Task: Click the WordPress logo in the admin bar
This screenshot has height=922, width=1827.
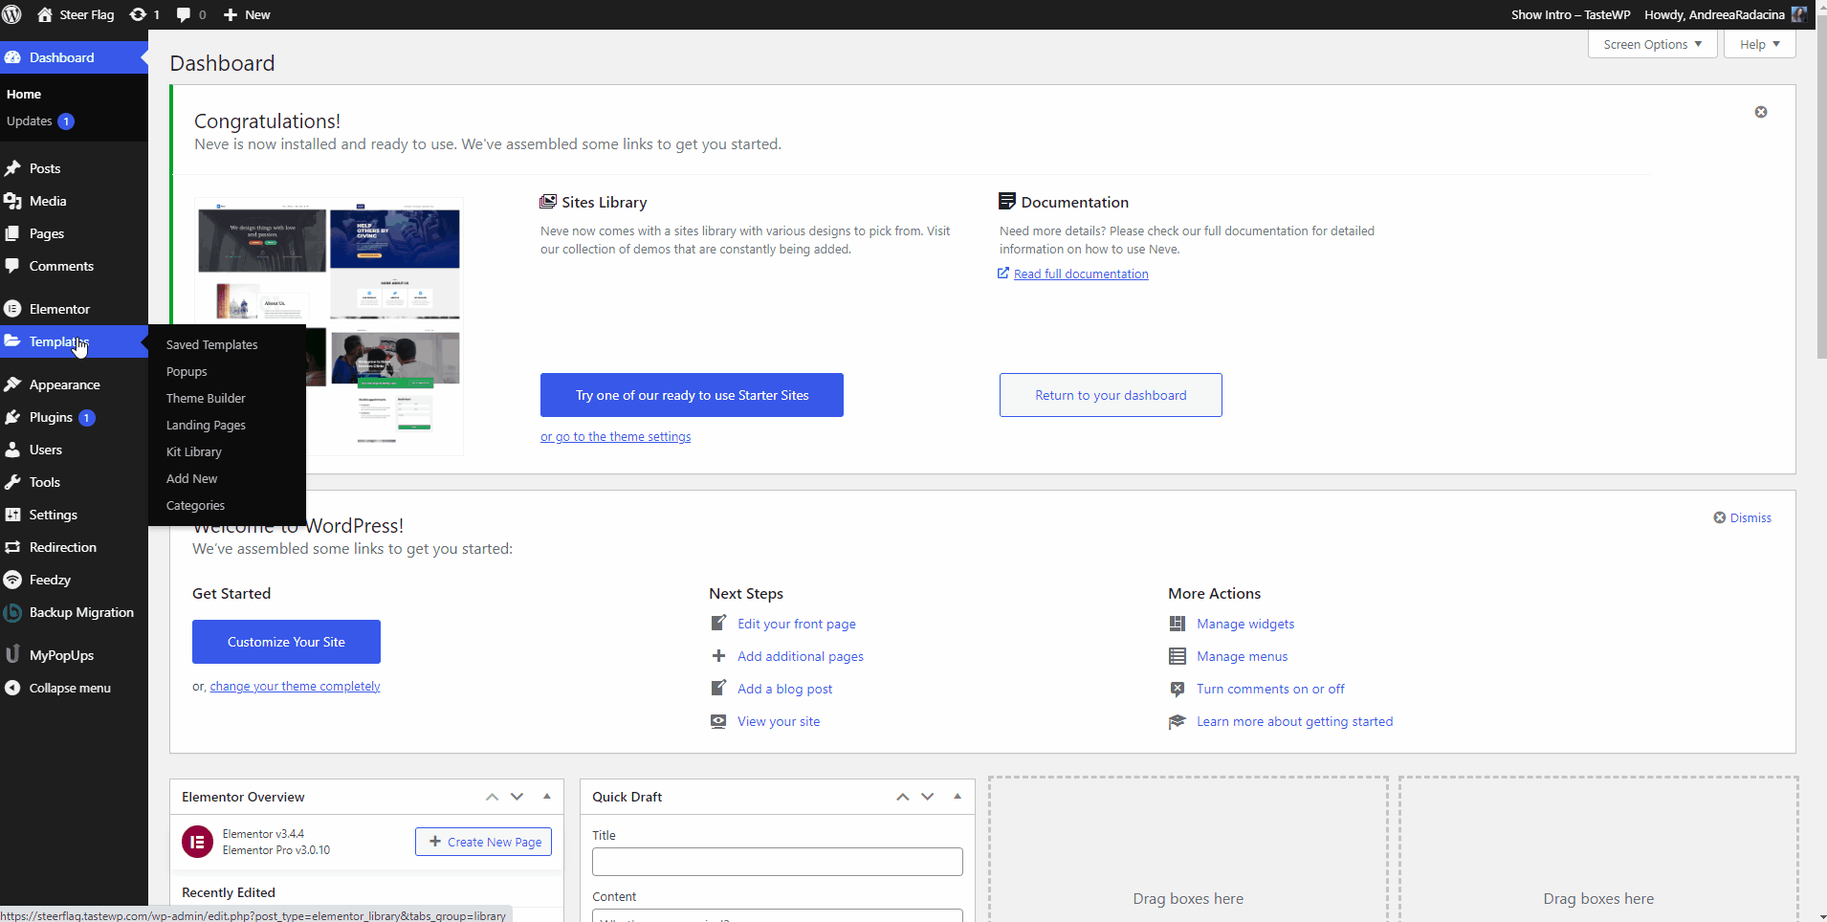Action: click(x=13, y=14)
